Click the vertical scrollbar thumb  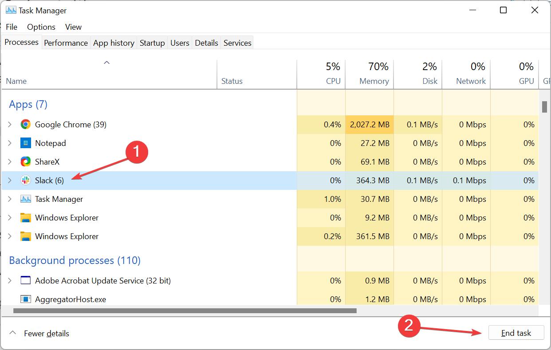[544, 107]
